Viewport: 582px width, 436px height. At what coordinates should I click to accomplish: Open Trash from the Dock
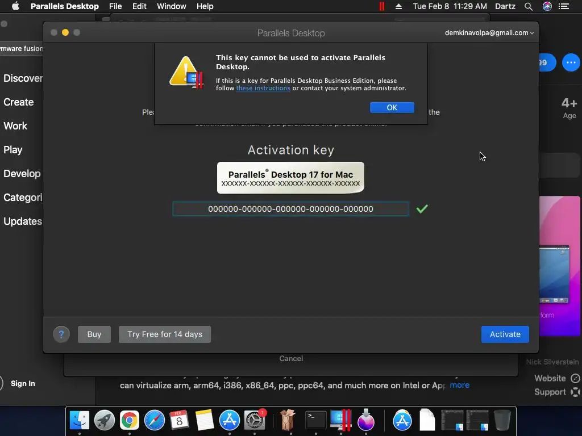coord(502,421)
